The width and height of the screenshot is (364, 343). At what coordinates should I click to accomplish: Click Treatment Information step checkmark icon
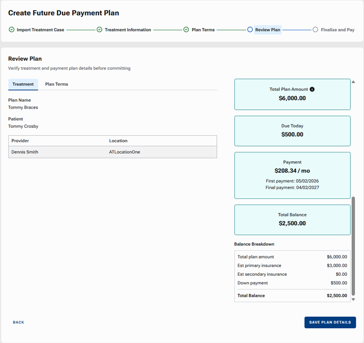click(x=99, y=30)
